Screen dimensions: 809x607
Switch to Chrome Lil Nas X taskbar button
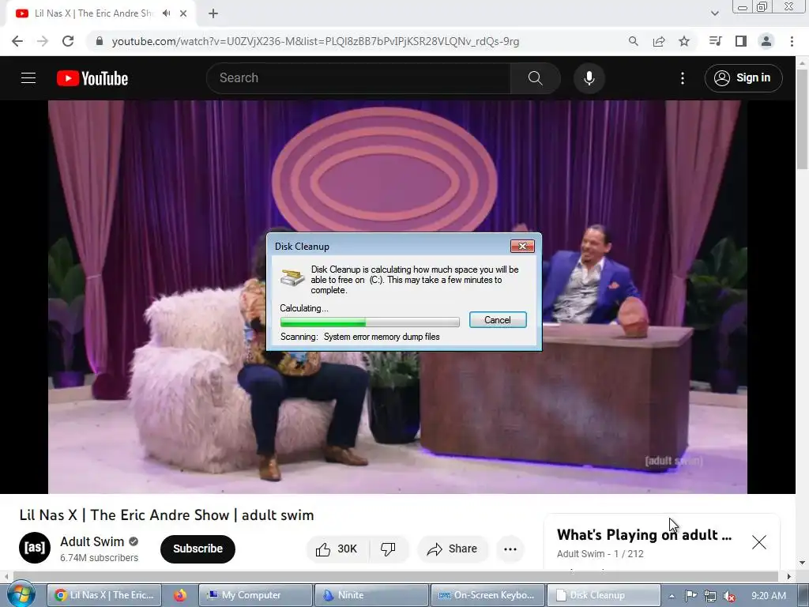click(x=104, y=595)
